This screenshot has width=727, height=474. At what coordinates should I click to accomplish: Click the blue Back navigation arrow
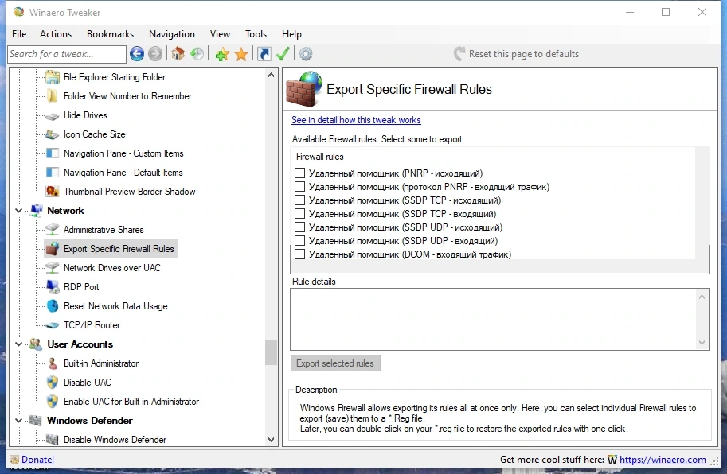pos(137,54)
